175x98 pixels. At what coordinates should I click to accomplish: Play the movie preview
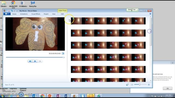point(35,61)
